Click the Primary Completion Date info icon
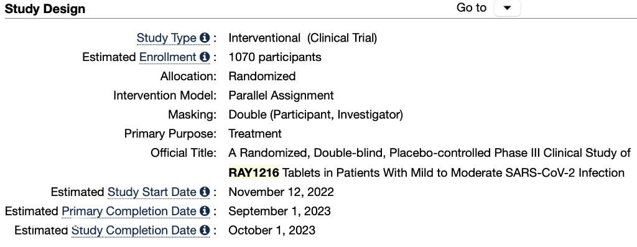The height and width of the screenshot is (247, 637). pos(205,212)
